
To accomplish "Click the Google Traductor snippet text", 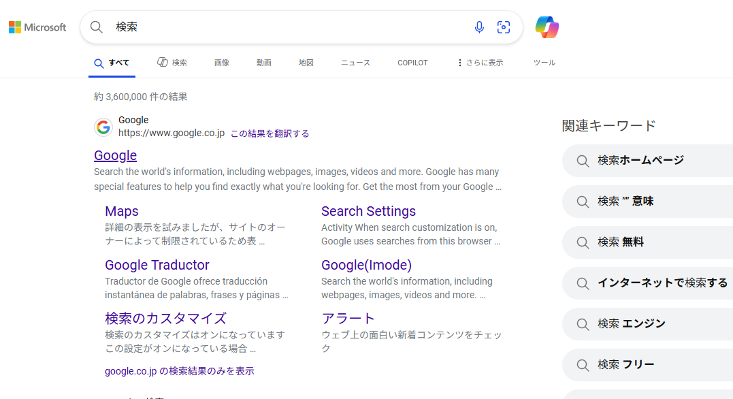I will click(196, 288).
